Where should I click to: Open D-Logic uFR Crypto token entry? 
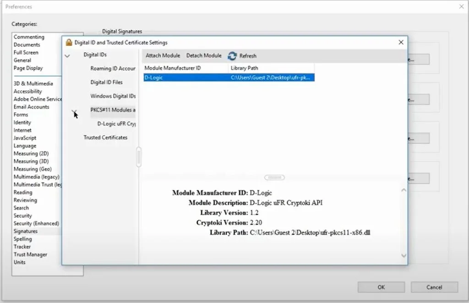pyautogui.click(x=116, y=124)
